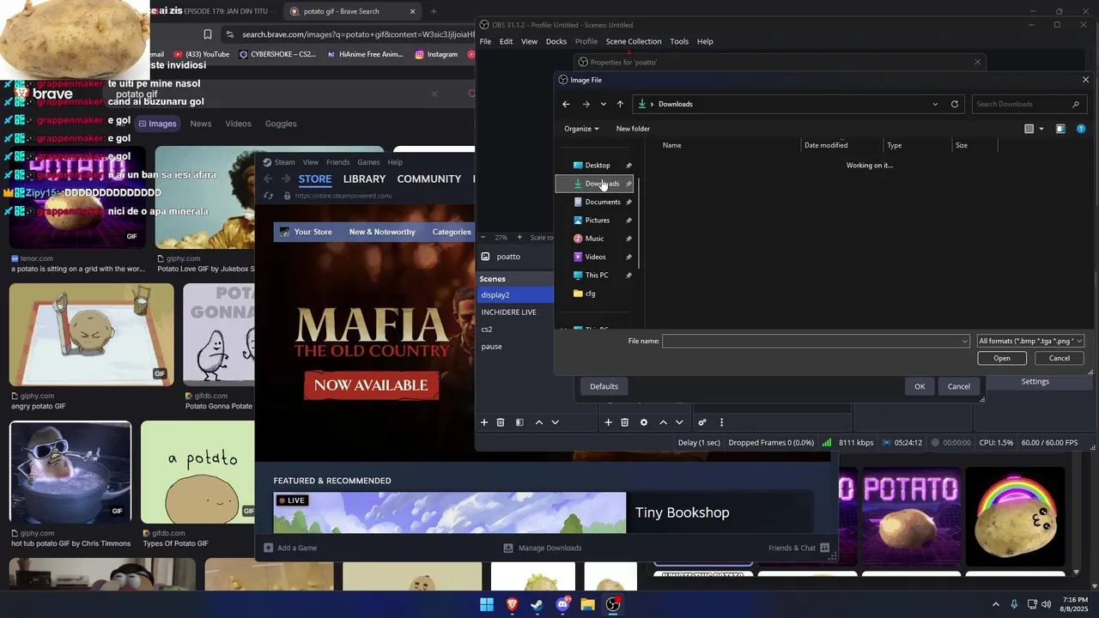Screen dimensions: 1099x618
Task: Click Defaults in the Properties window
Action: (x=604, y=386)
